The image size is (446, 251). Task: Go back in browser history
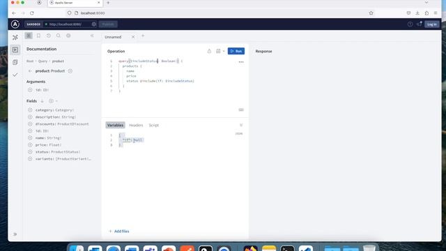click(14, 13)
